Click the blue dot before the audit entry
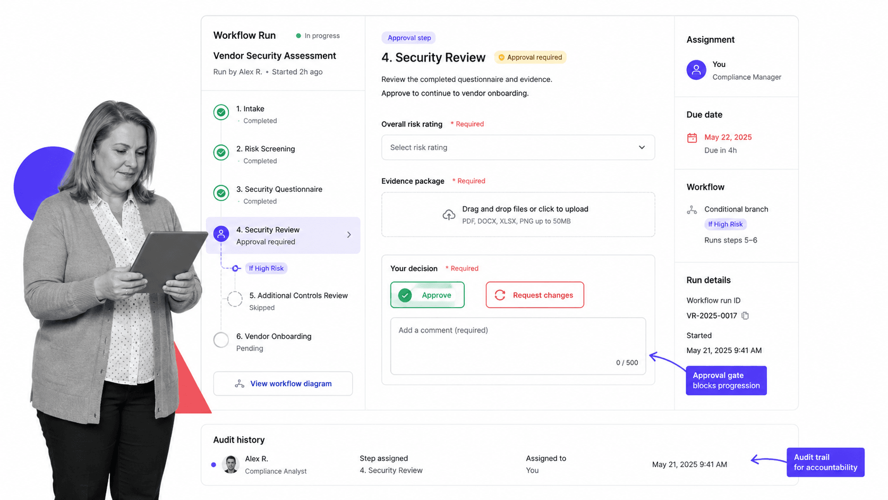Screen dimensions: 888x500 (214, 464)
